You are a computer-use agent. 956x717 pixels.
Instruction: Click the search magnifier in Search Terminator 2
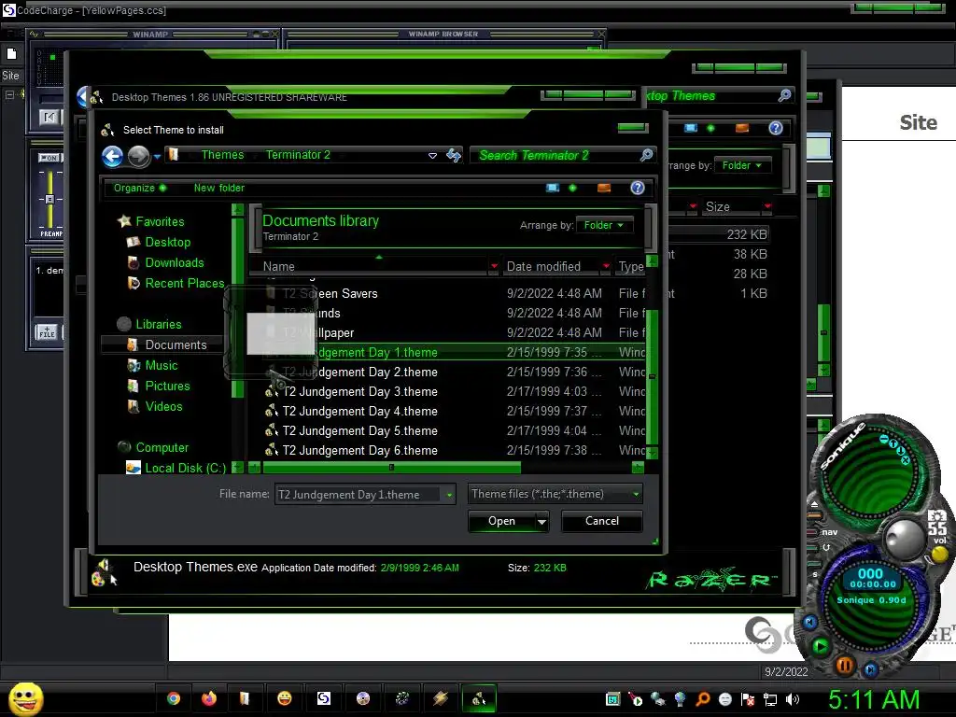(646, 155)
